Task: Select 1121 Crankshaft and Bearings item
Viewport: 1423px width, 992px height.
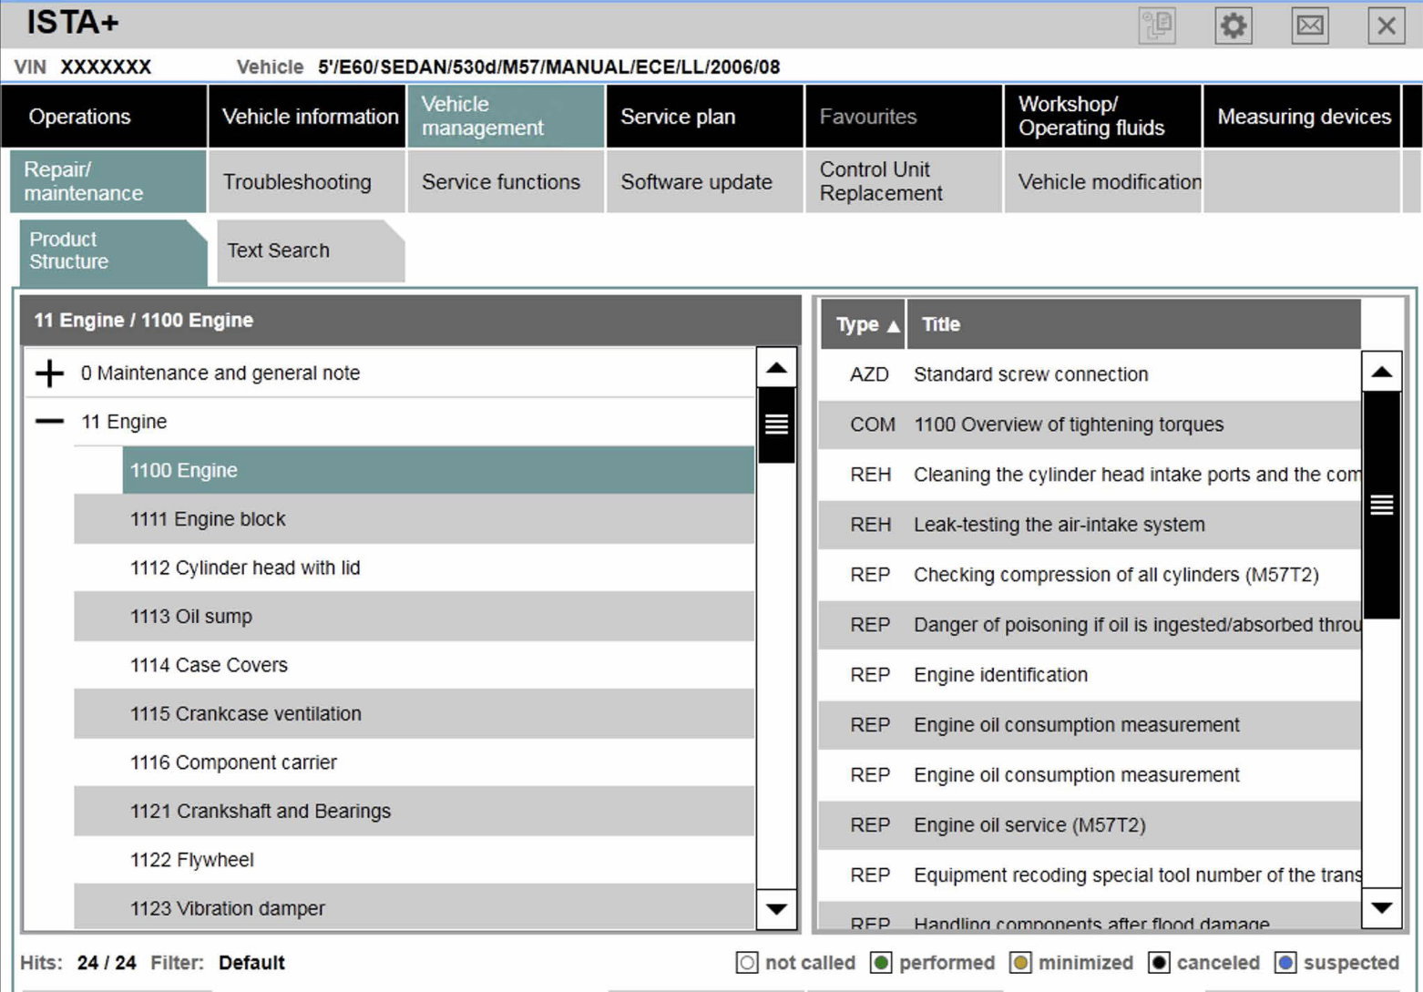Action: (414, 812)
